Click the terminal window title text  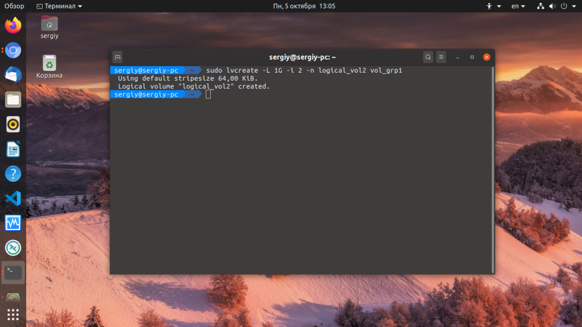(302, 57)
